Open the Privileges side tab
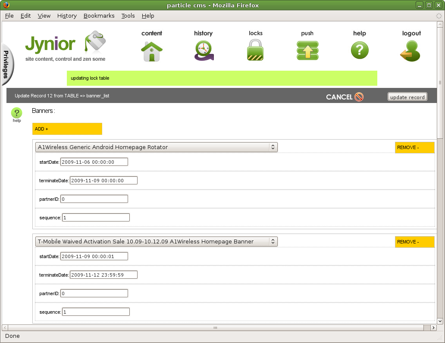445x343 pixels. pyautogui.click(x=6, y=64)
